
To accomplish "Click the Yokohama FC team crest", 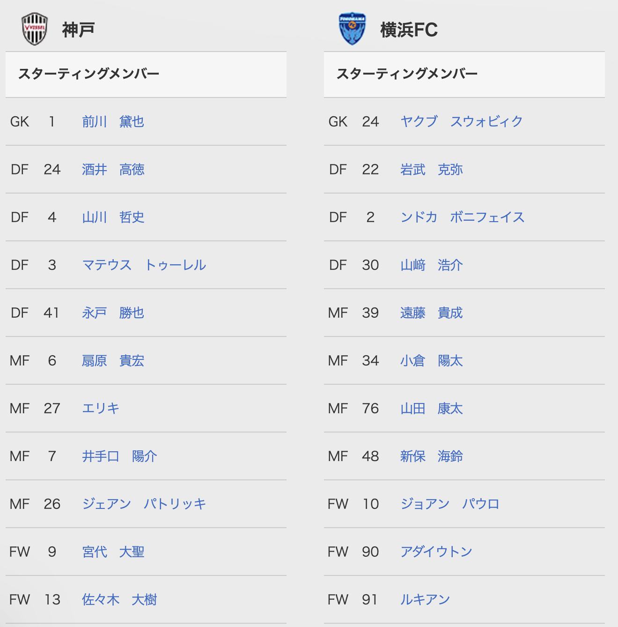I will (352, 29).
